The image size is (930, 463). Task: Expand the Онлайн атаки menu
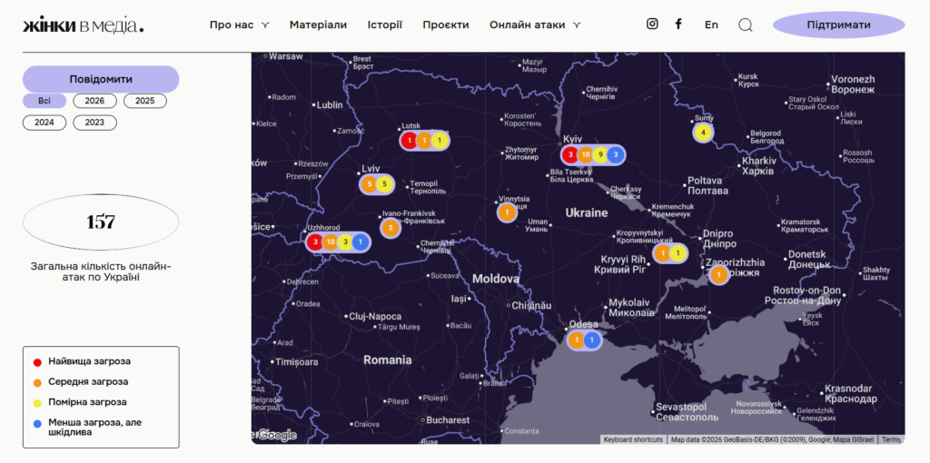click(535, 25)
